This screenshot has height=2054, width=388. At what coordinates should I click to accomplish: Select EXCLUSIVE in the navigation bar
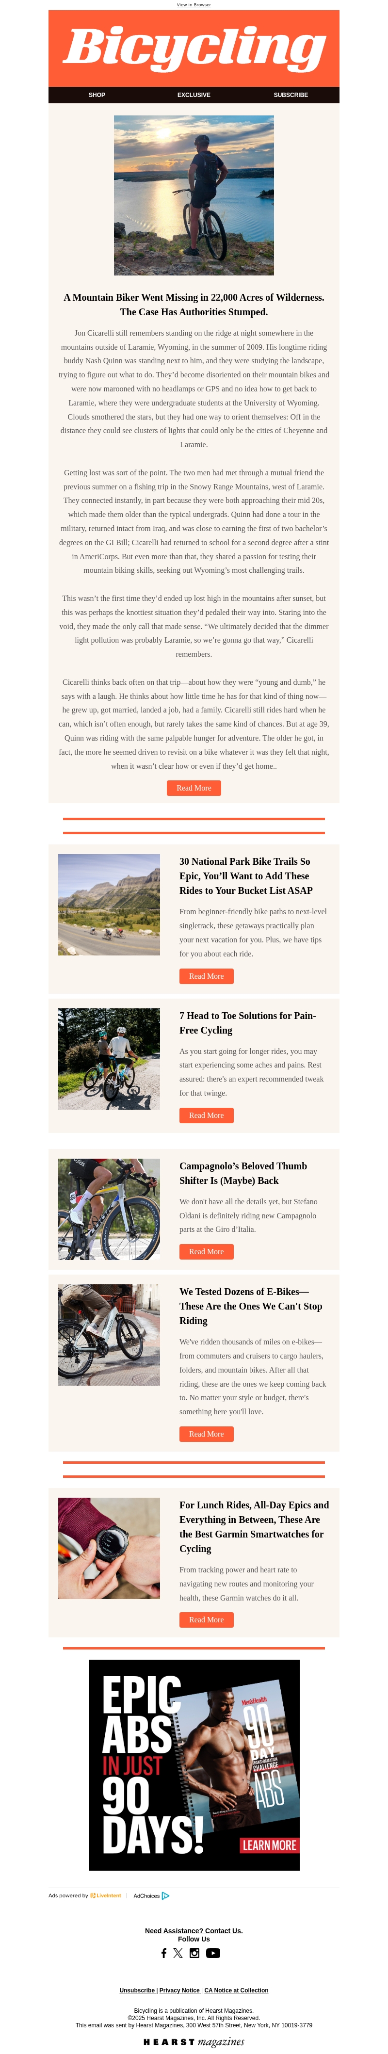pyautogui.click(x=194, y=95)
